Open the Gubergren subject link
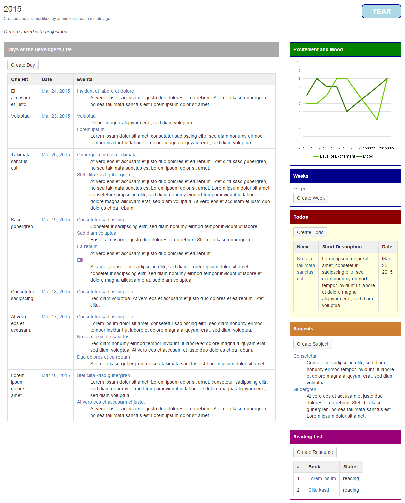405x503 pixels. (x=305, y=389)
